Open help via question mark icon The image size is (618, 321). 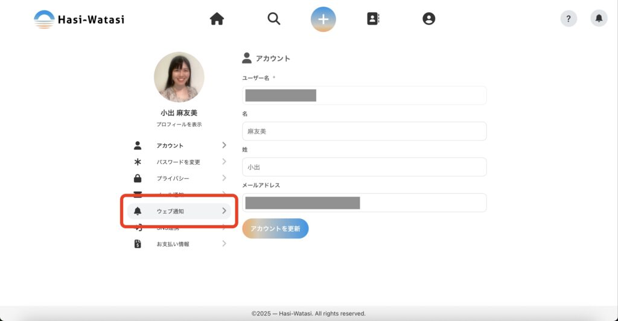[569, 19]
